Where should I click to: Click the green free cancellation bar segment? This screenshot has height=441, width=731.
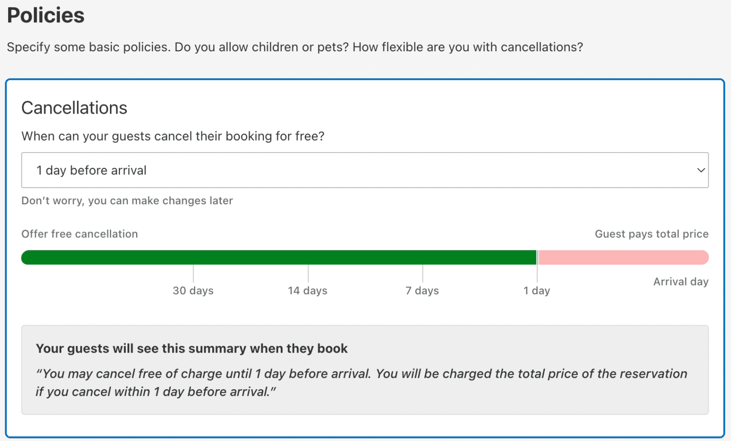click(279, 258)
